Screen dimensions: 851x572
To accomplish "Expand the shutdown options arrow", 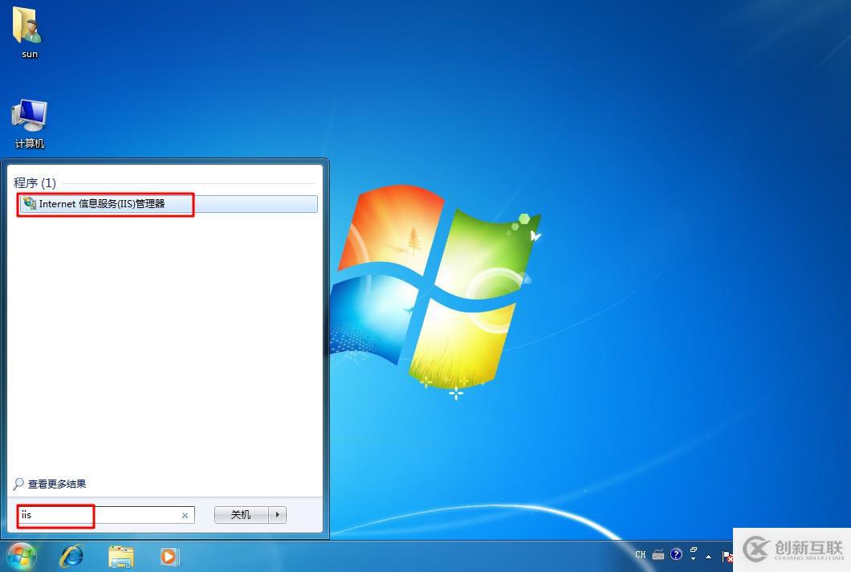I will [277, 514].
